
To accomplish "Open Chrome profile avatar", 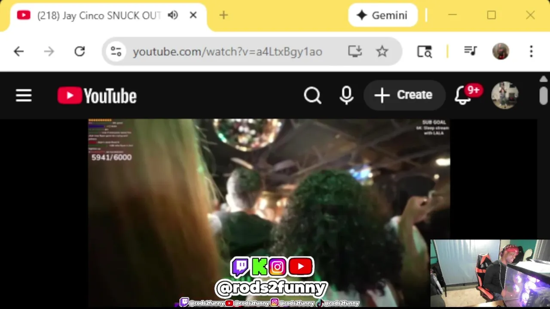I will (501, 51).
